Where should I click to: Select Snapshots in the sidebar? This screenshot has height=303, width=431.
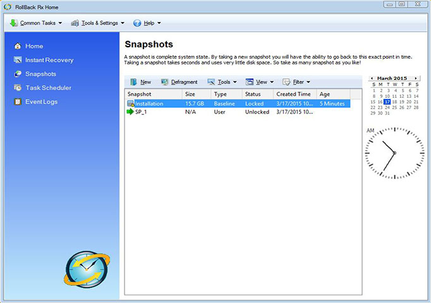pyautogui.click(x=40, y=74)
